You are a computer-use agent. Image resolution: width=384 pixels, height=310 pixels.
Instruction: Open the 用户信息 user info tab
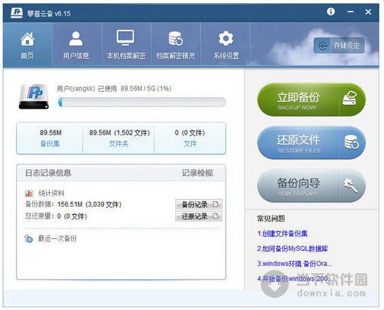pyautogui.click(x=76, y=44)
